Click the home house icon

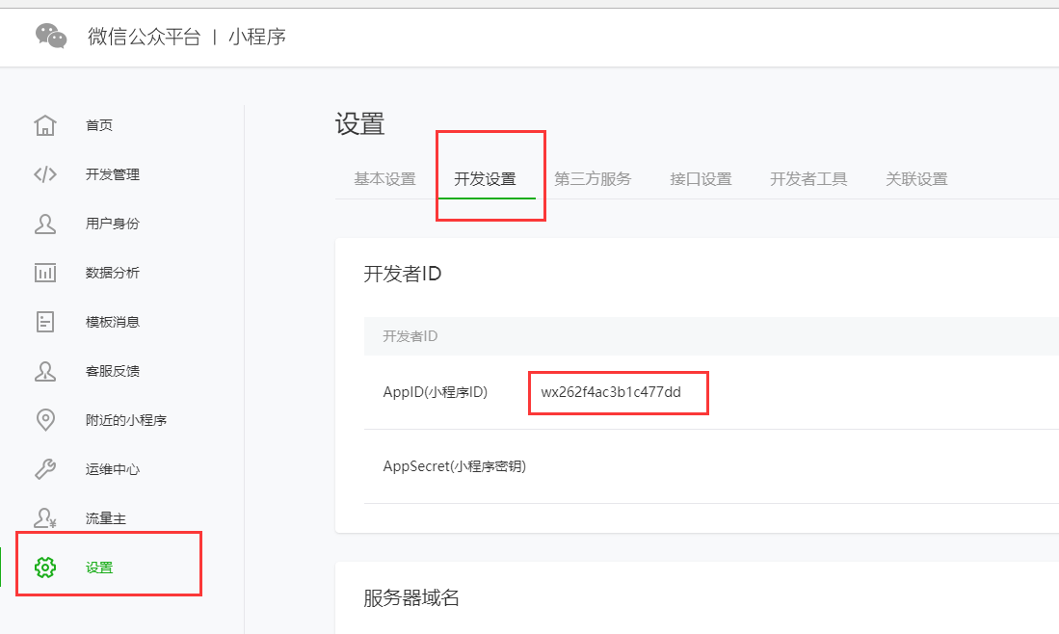[45, 125]
